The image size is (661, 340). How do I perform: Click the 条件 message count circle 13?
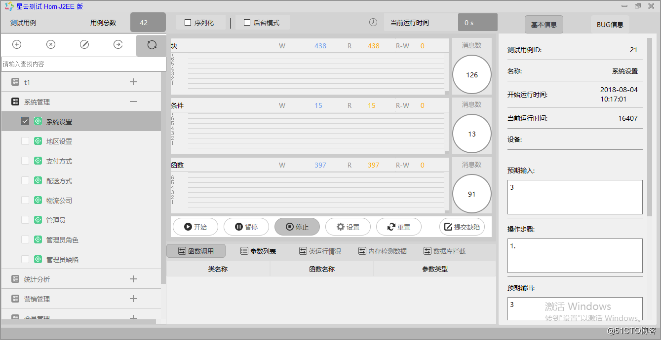click(472, 134)
